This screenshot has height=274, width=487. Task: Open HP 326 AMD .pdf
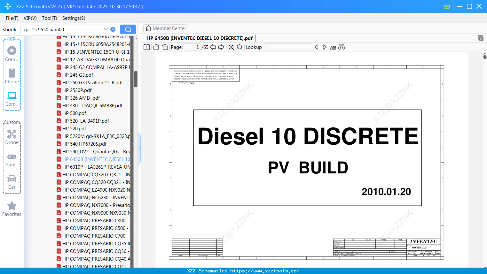click(x=81, y=98)
